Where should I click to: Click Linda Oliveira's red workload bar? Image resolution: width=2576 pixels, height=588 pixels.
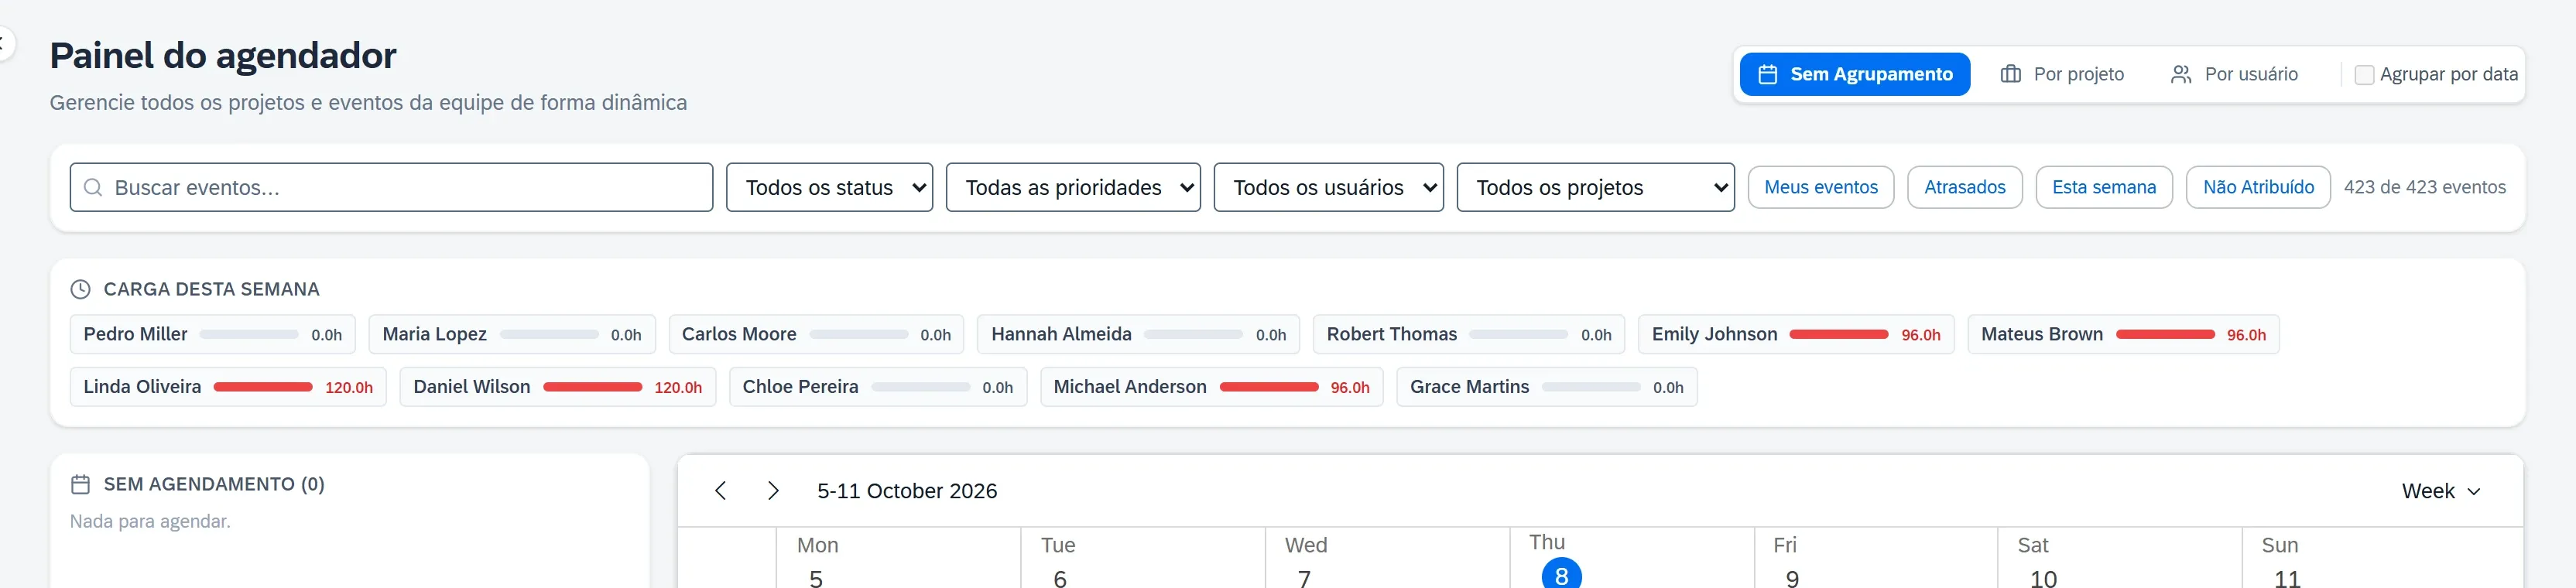click(x=263, y=387)
